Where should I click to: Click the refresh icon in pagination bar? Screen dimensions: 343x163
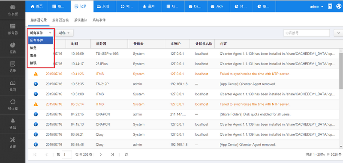(x=126, y=154)
